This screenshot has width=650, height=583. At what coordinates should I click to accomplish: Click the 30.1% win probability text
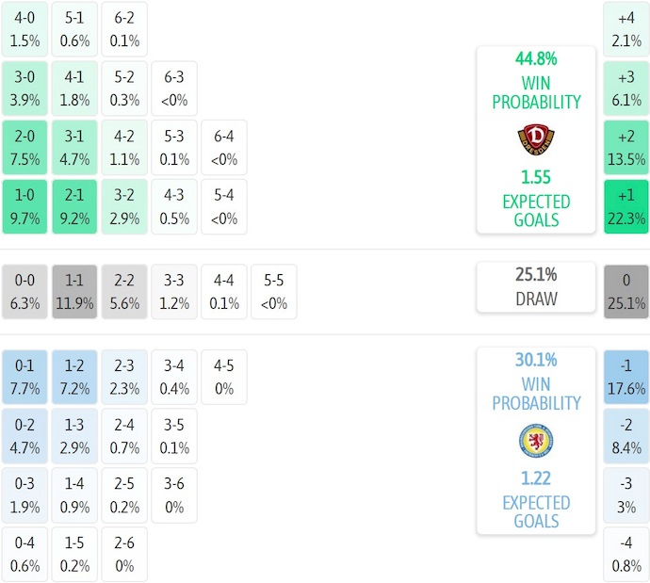(535, 360)
